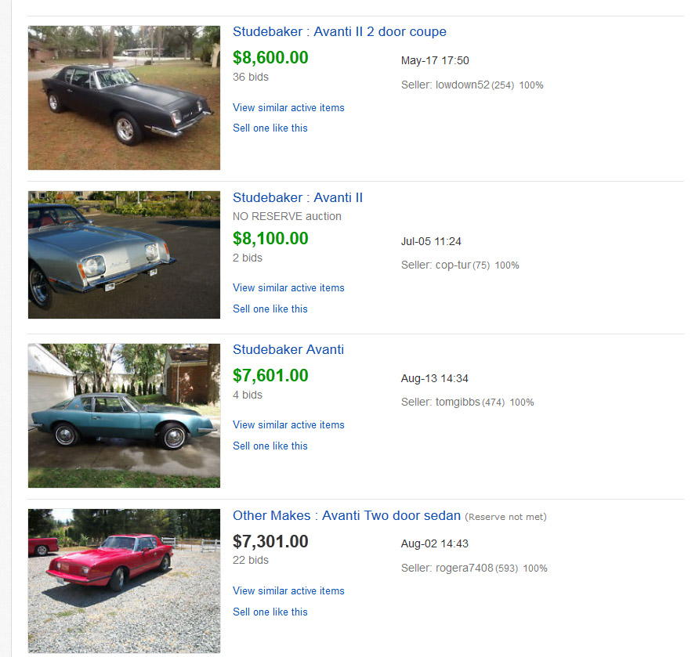
Task: Open "Studebaker : Avanti II 2 door coupe" listing
Action: coord(339,32)
